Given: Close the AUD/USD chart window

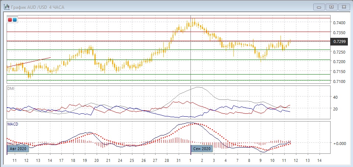Looking at the screenshot, I should pyautogui.click(x=344, y=7).
